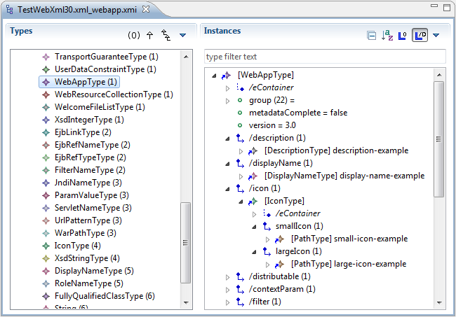This screenshot has height=317, width=456.
Task: Click the FilterNameType diamond icon
Action: (46, 170)
